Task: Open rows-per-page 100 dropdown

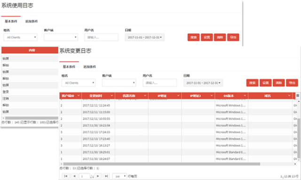Action: click(119, 176)
